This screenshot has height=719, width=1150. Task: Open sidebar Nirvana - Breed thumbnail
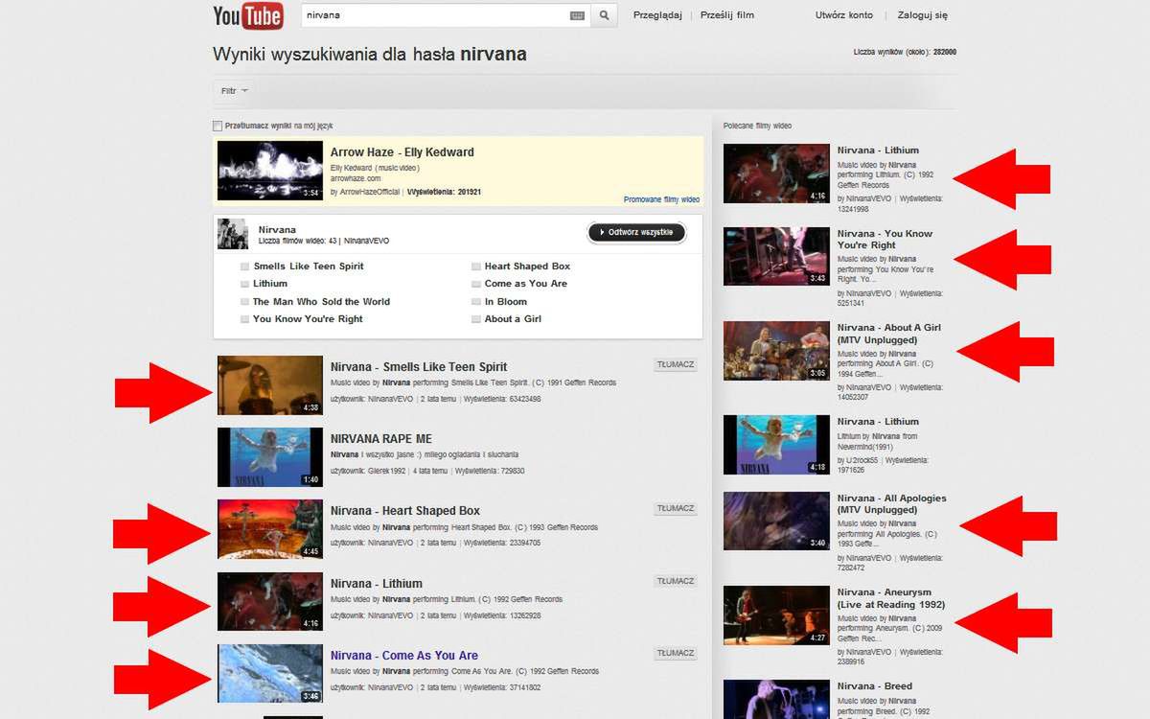(776, 699)
